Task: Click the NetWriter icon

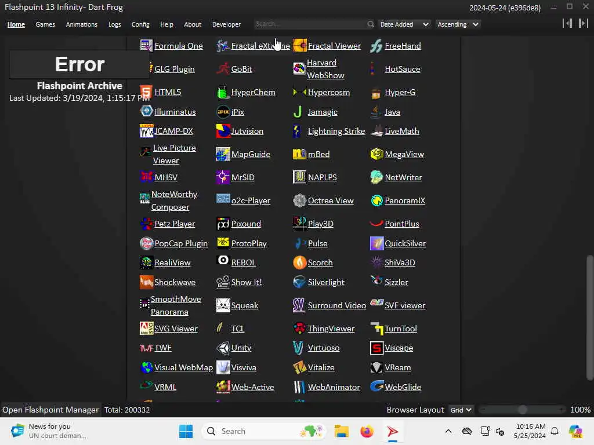Action: 376,177
